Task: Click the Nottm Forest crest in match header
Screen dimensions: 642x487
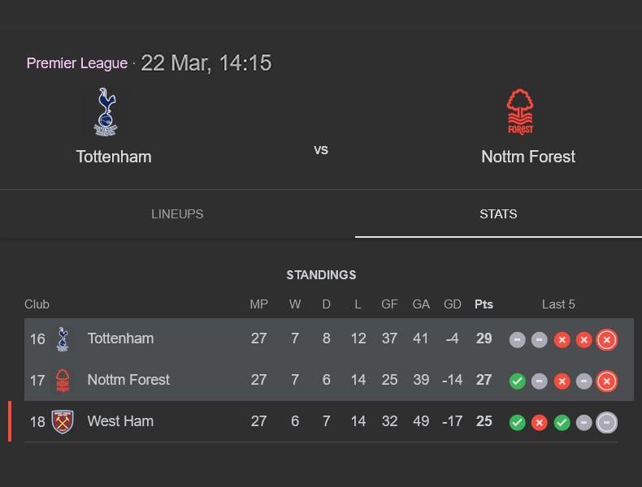Action: [x=520, y=112]
